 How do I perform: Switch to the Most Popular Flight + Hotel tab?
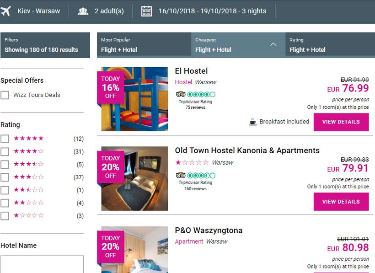coord(144,45)
